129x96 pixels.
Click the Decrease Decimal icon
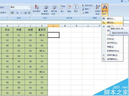pos(29,13)
